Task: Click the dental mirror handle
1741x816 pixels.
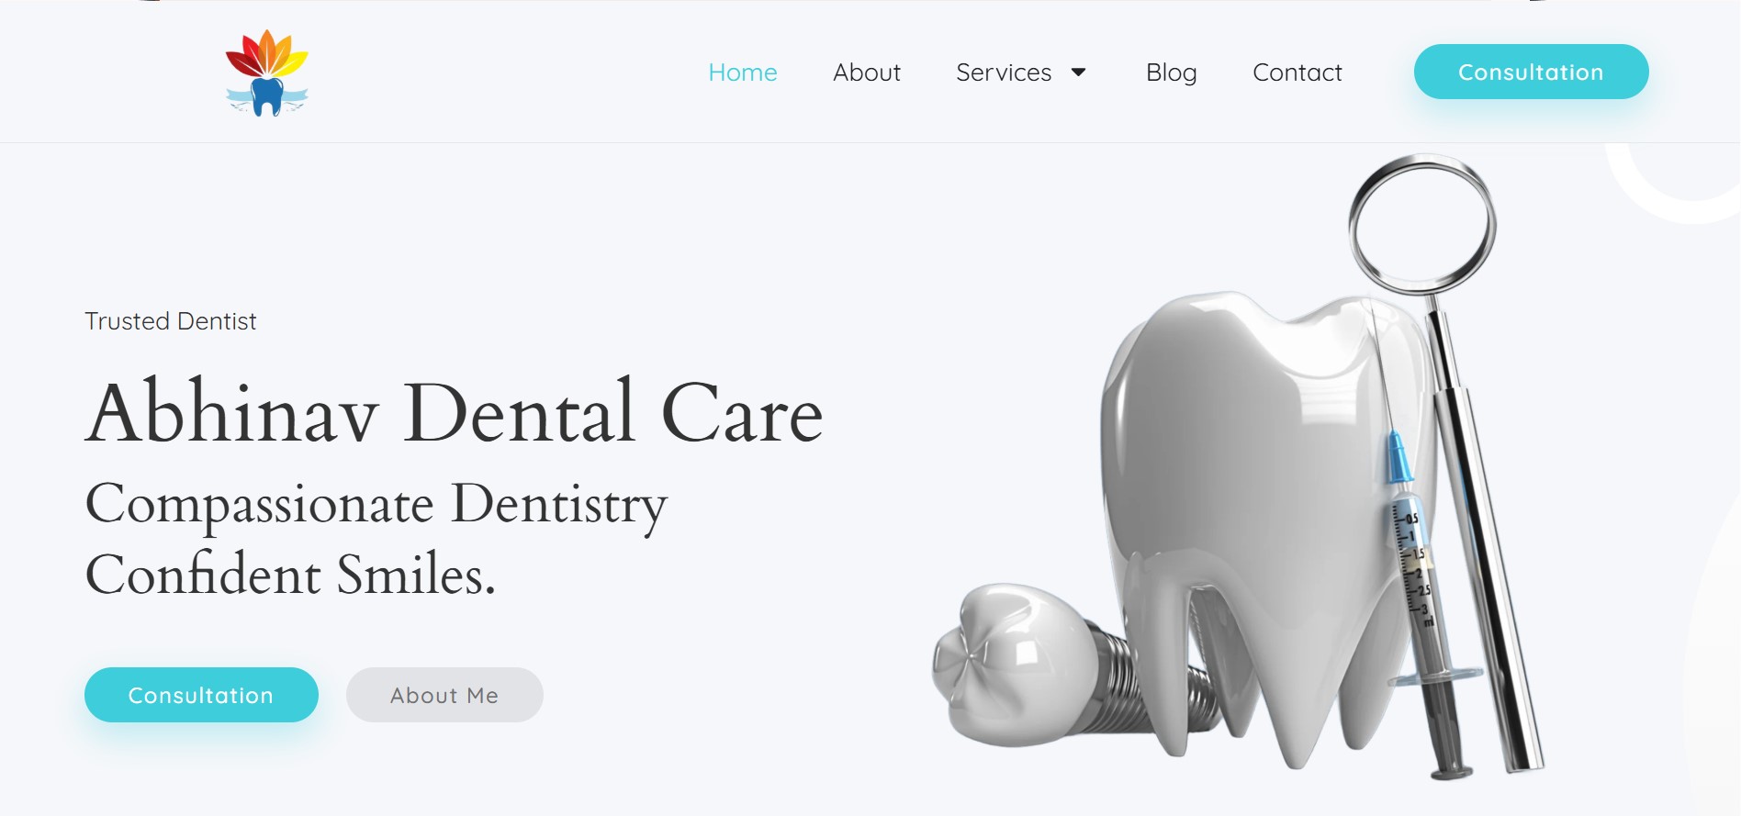Action: (1488, 532)
